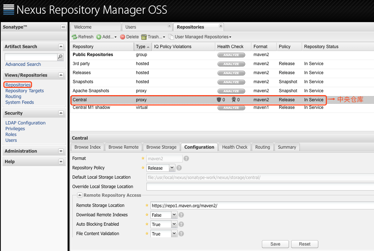Sort by Type column header
The image size is (374, 251).
tap(143, 47)
